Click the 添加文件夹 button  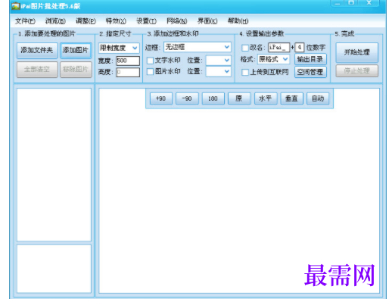[x=37, y=51]
